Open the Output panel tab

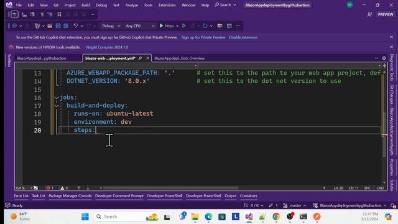point(231,196)
